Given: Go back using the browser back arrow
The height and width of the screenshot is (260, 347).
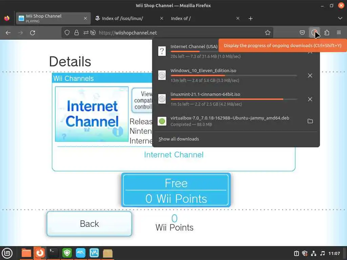Looking at the screenshot, I should point(8,33).
